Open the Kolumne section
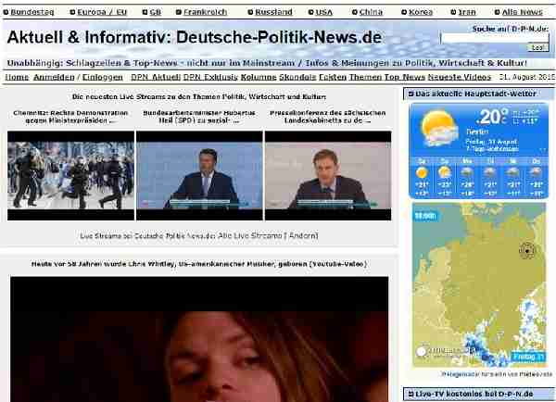This screenshot has height=402, width=556. 259,77
